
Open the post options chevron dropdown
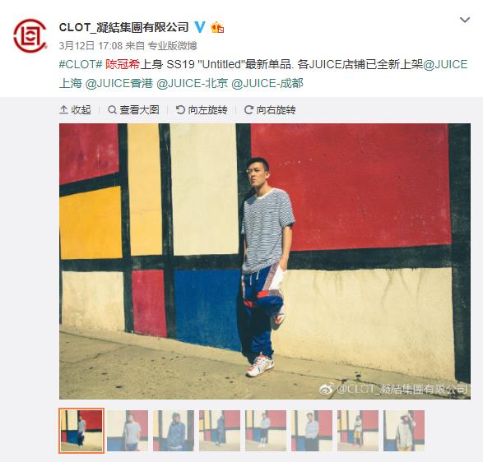click(x=465, y=20)
